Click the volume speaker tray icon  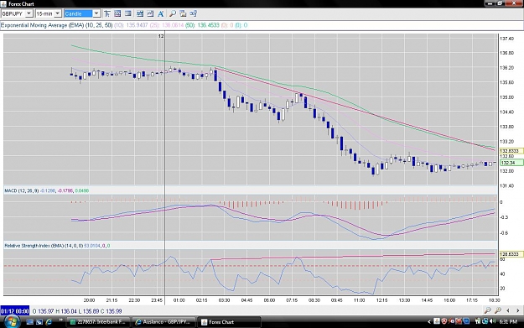click(x=493, y=321)
